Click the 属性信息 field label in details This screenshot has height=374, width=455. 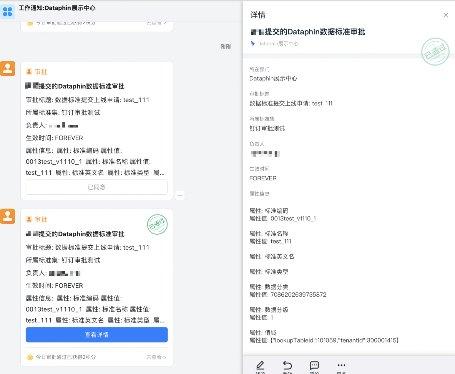click(259, 194)
